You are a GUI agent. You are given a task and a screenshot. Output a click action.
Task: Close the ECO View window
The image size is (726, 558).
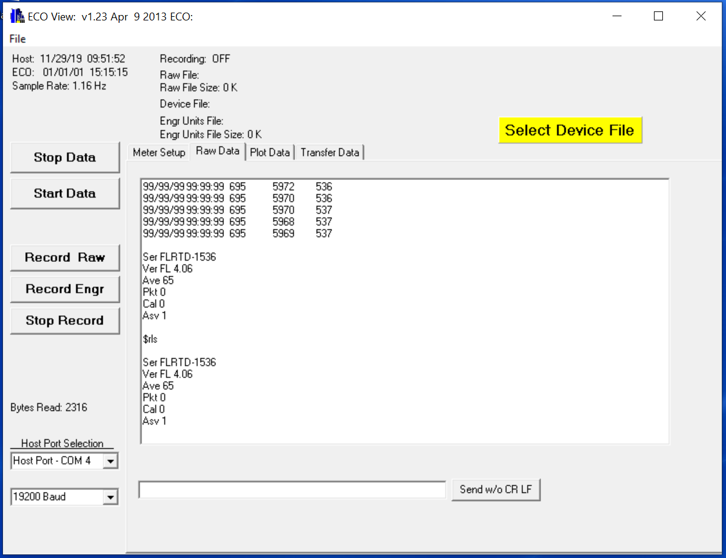click(701, 16)
